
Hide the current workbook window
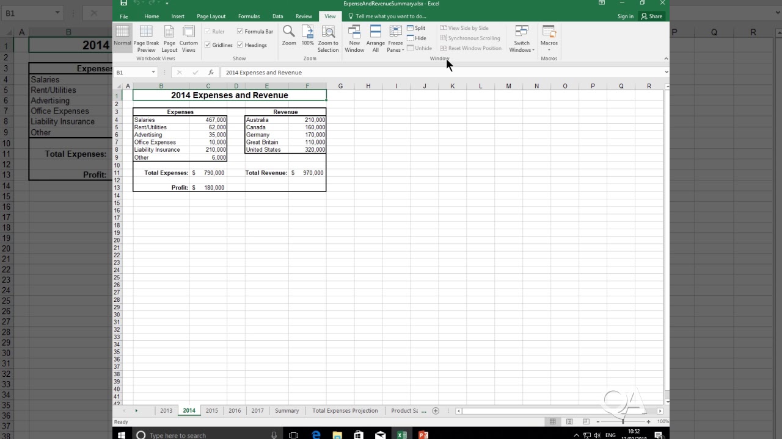[x=417, y=38]
